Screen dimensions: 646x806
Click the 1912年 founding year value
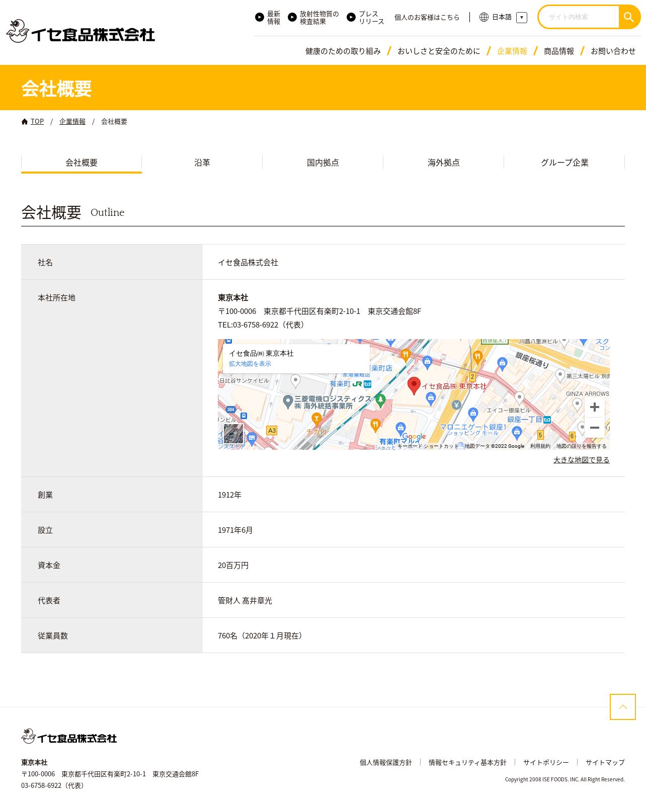[x=229, y=495]
